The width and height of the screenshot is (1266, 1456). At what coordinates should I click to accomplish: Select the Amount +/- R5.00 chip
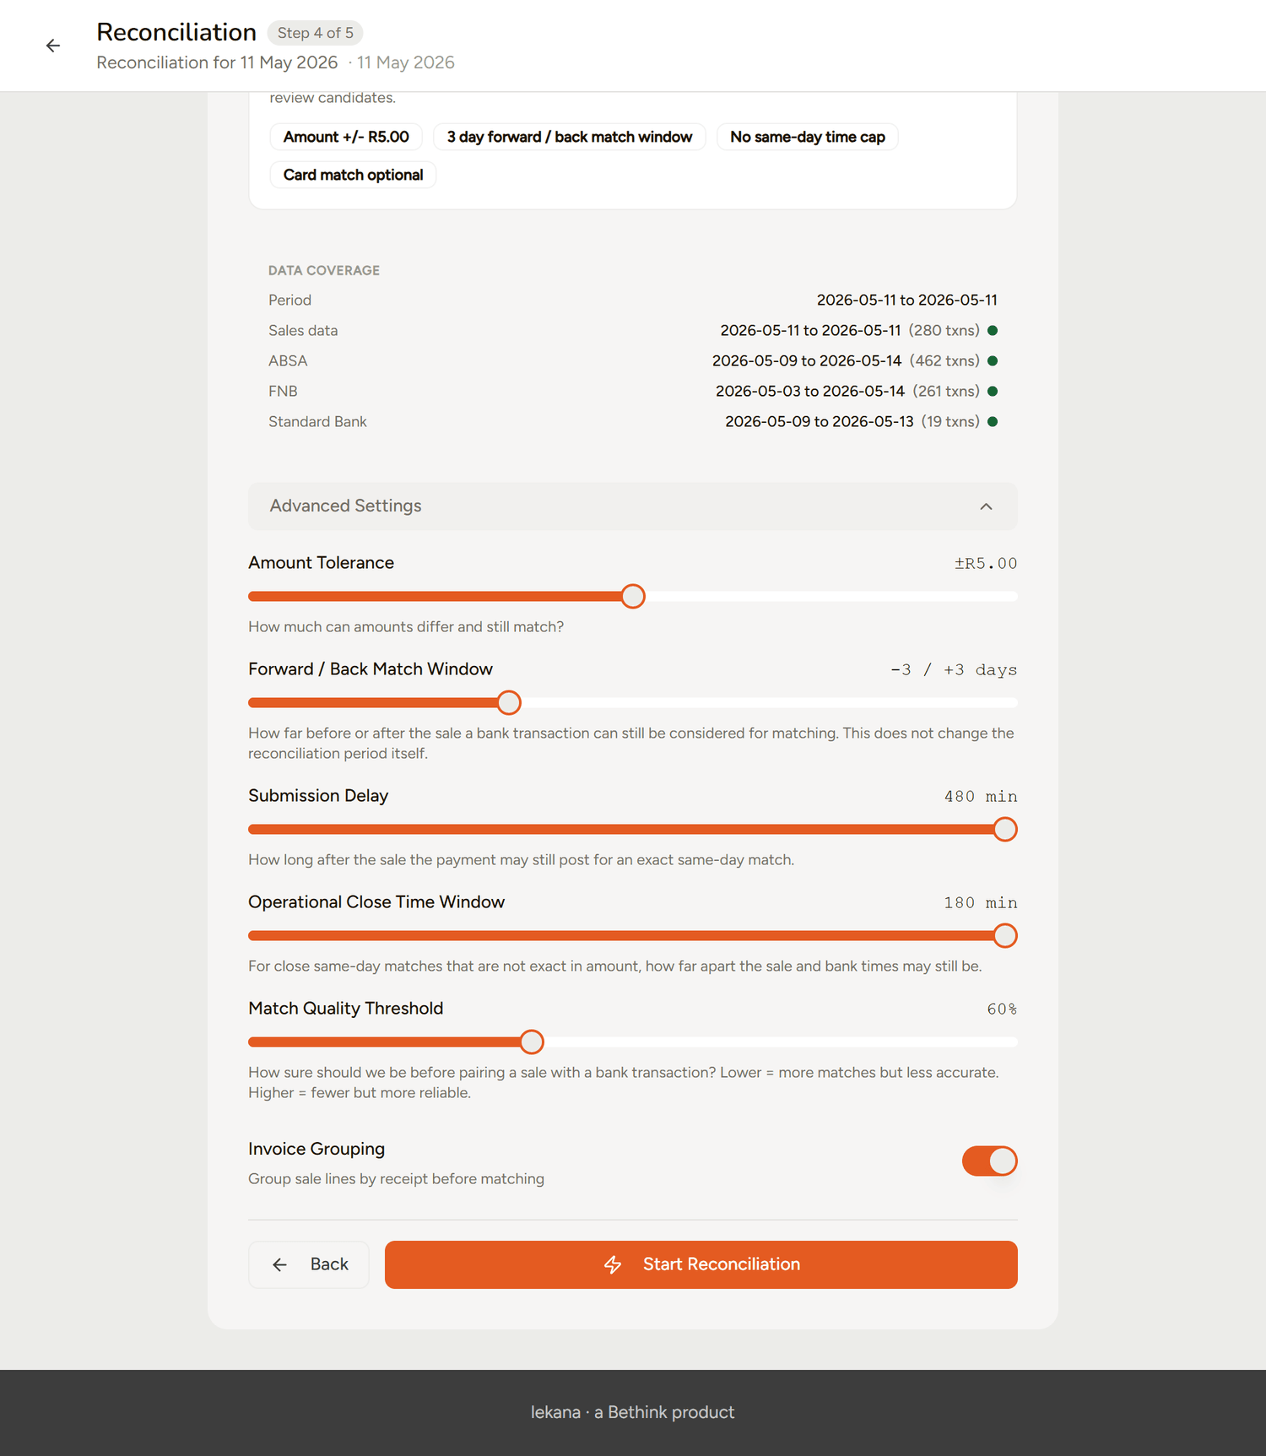click(x=346, y=137)
